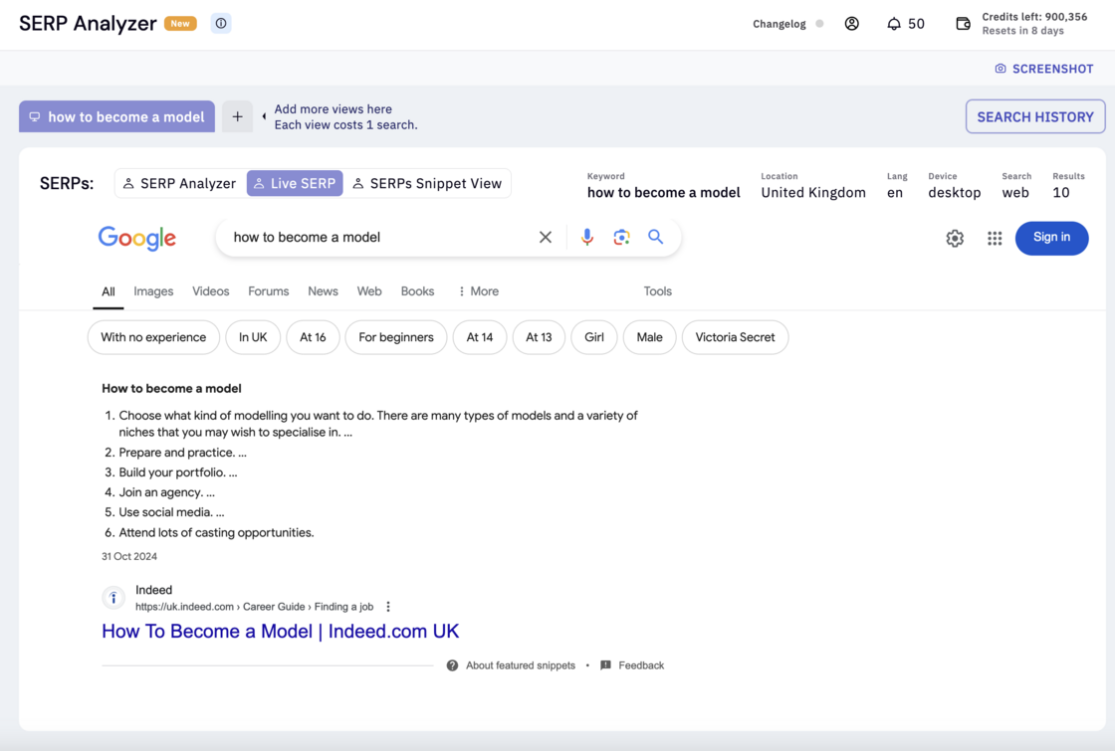The width and height of the screenshot is (1115, 751).
Task: Click the orange New badge
Action: point(180,24)
